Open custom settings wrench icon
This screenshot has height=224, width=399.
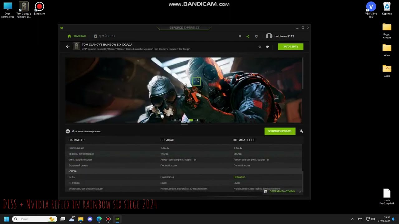point(301,131)
